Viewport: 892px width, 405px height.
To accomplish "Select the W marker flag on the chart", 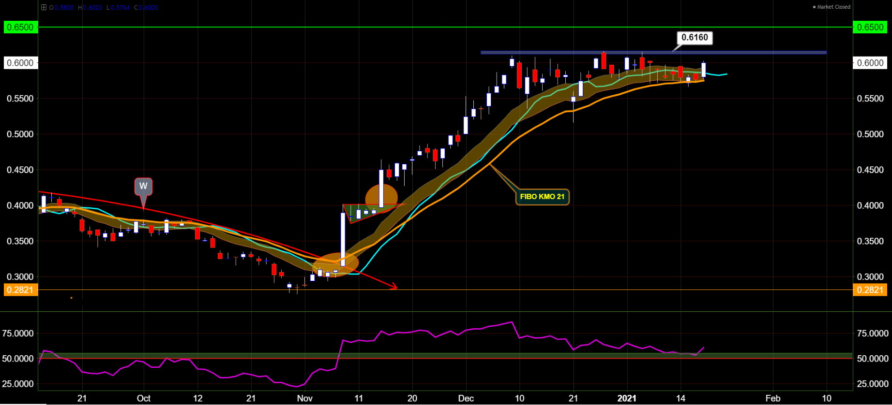I will (143, 186).
